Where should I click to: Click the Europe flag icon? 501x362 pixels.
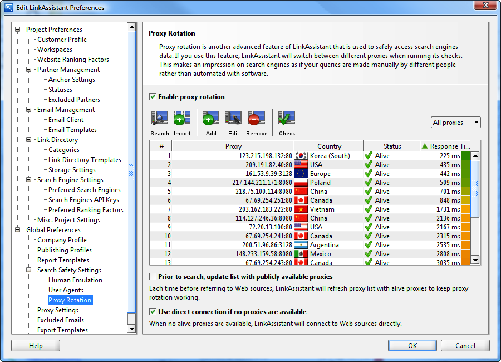pyautogui.click(x=301, y=174)
